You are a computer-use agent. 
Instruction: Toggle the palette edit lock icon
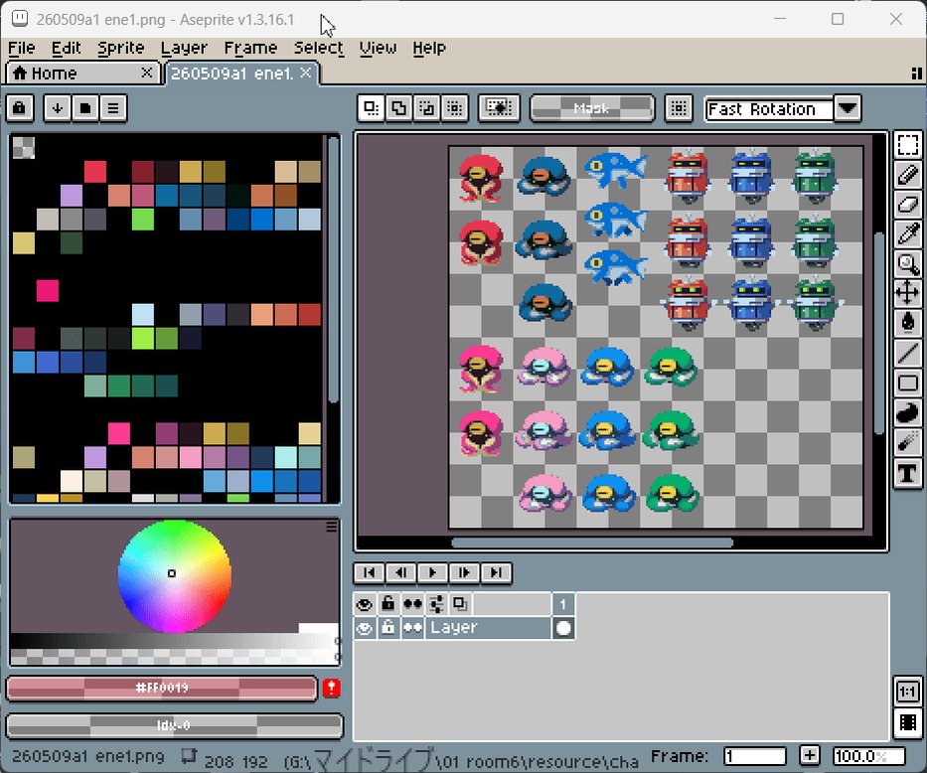click(20, 108)
